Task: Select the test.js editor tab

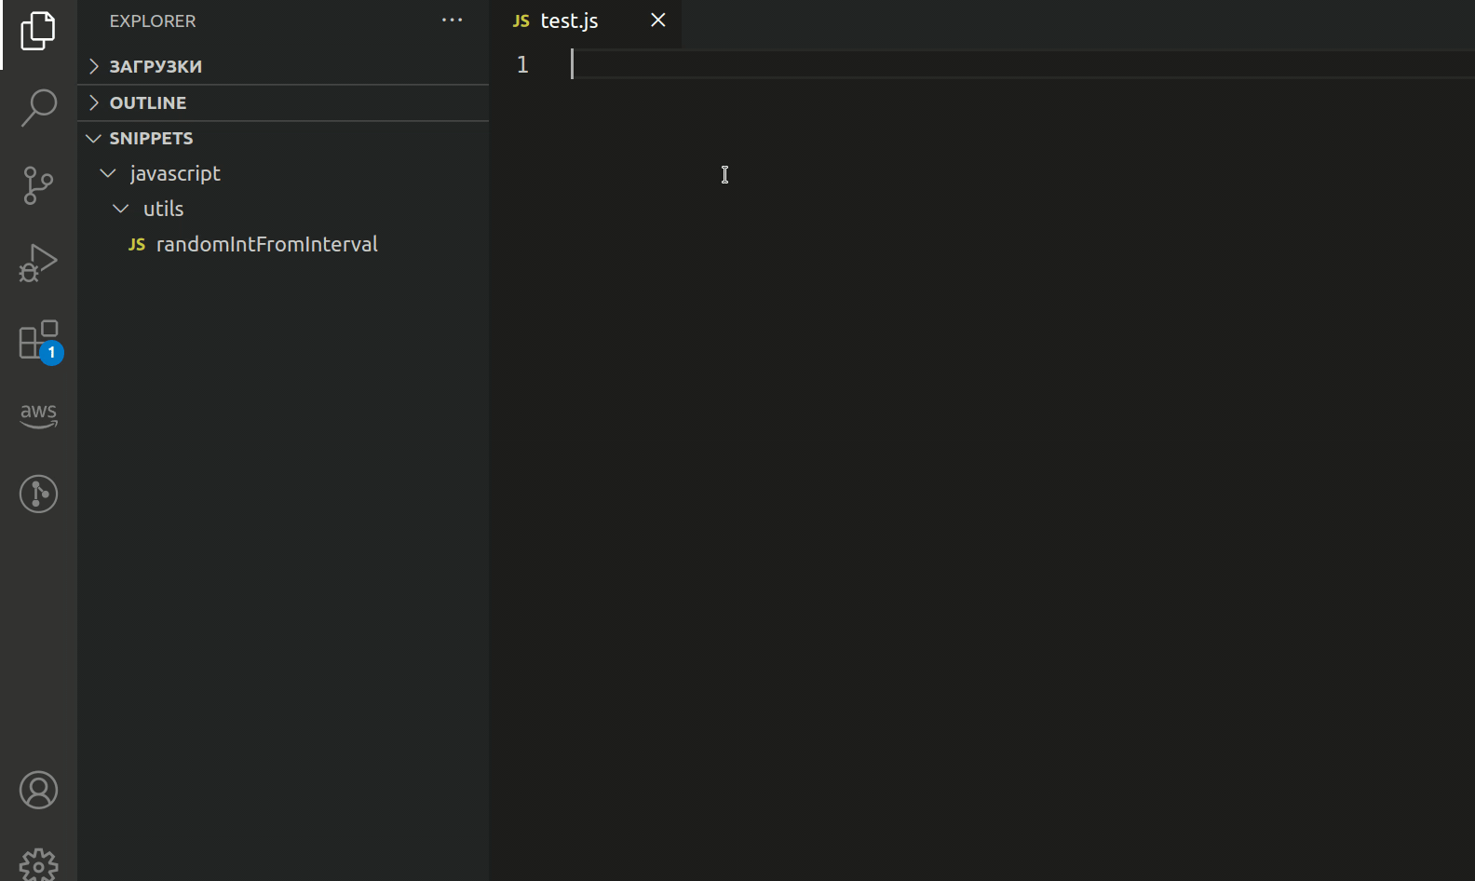Action: [x=569, y=20]
